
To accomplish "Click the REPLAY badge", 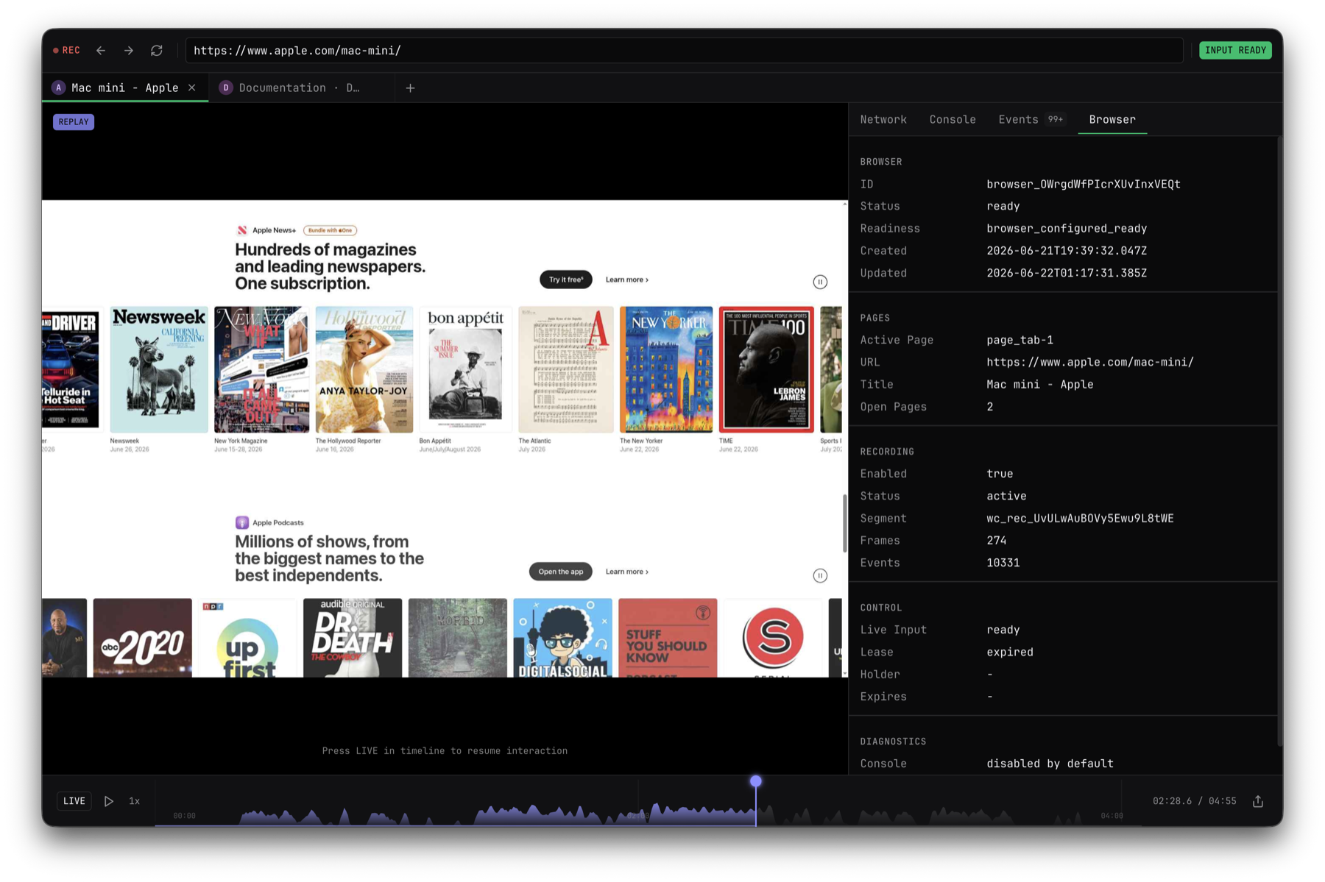I will 74,122.
